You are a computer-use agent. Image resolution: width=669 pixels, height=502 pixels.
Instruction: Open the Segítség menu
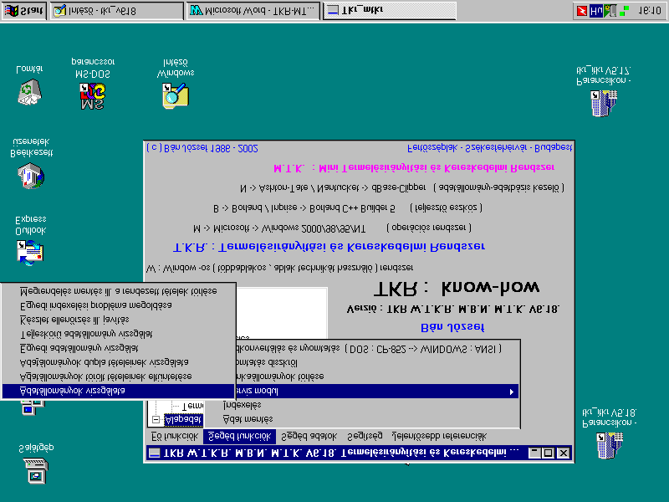(365, 436)
